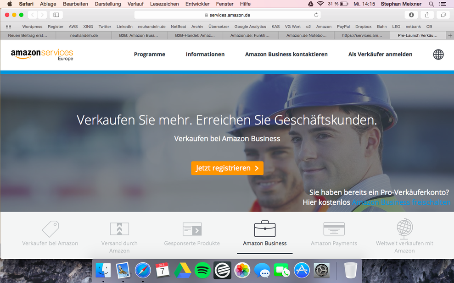Open the Entwickler menu

coord(197,4)
